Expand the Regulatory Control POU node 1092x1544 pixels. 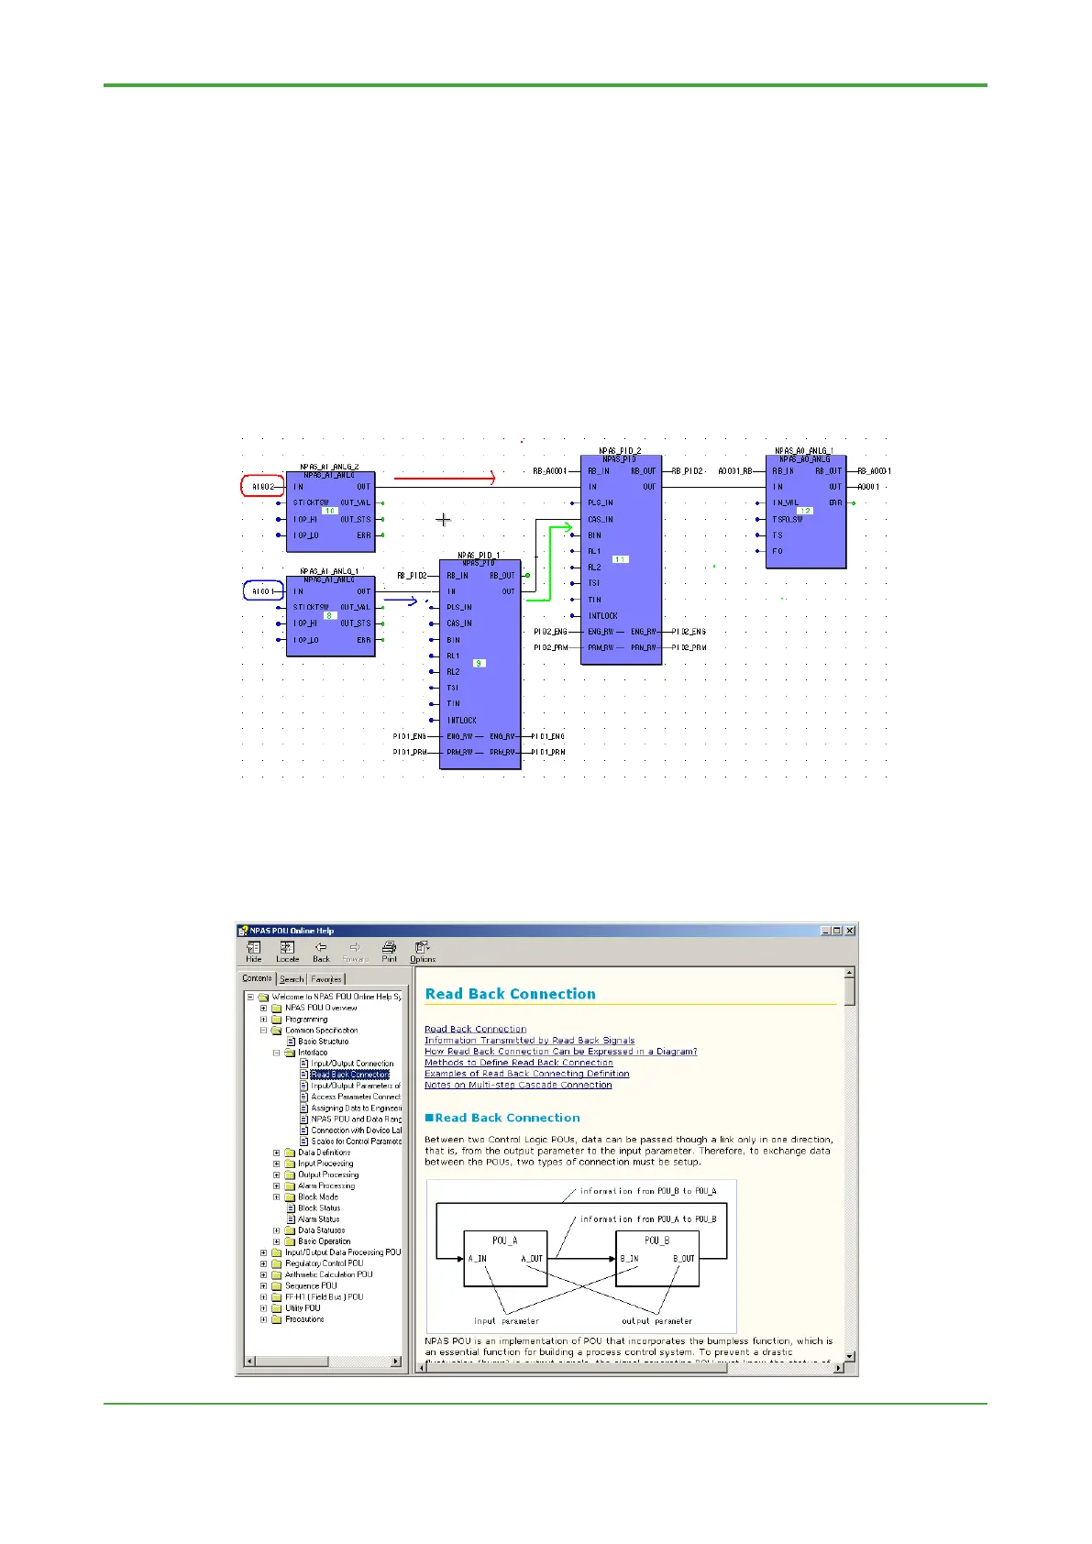click(264, 1263)
